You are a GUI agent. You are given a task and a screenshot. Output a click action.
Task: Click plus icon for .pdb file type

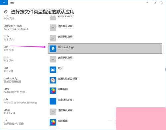[53, 38]
